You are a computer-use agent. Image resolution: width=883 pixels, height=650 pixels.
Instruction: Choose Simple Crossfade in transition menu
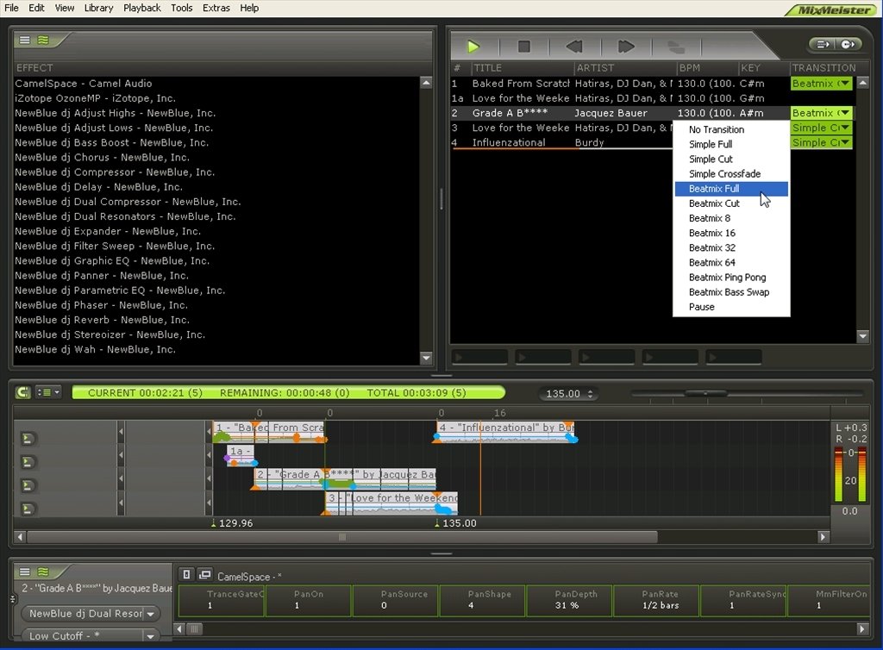pyautogui.click(x=731, y=174)
